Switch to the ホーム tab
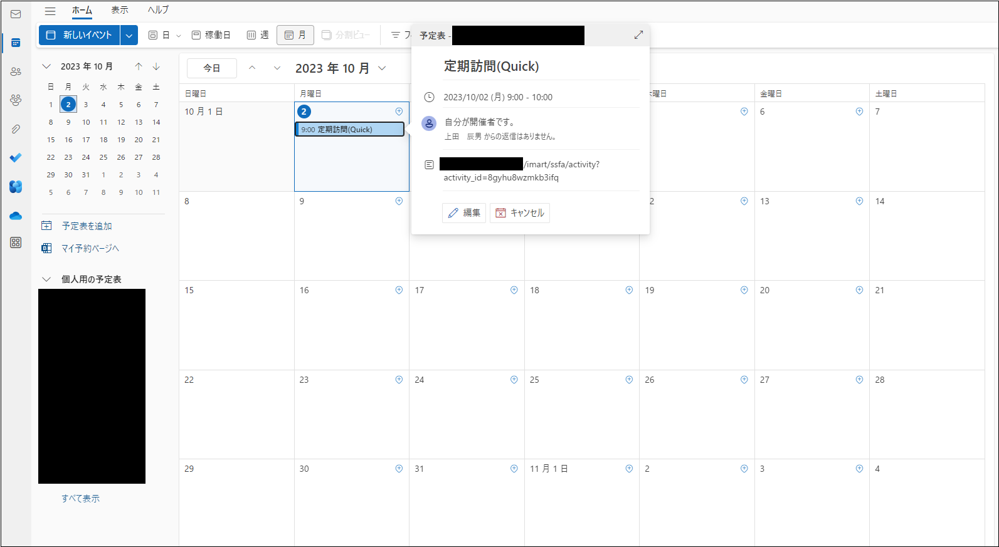999x547 pixels. [82, 10]
